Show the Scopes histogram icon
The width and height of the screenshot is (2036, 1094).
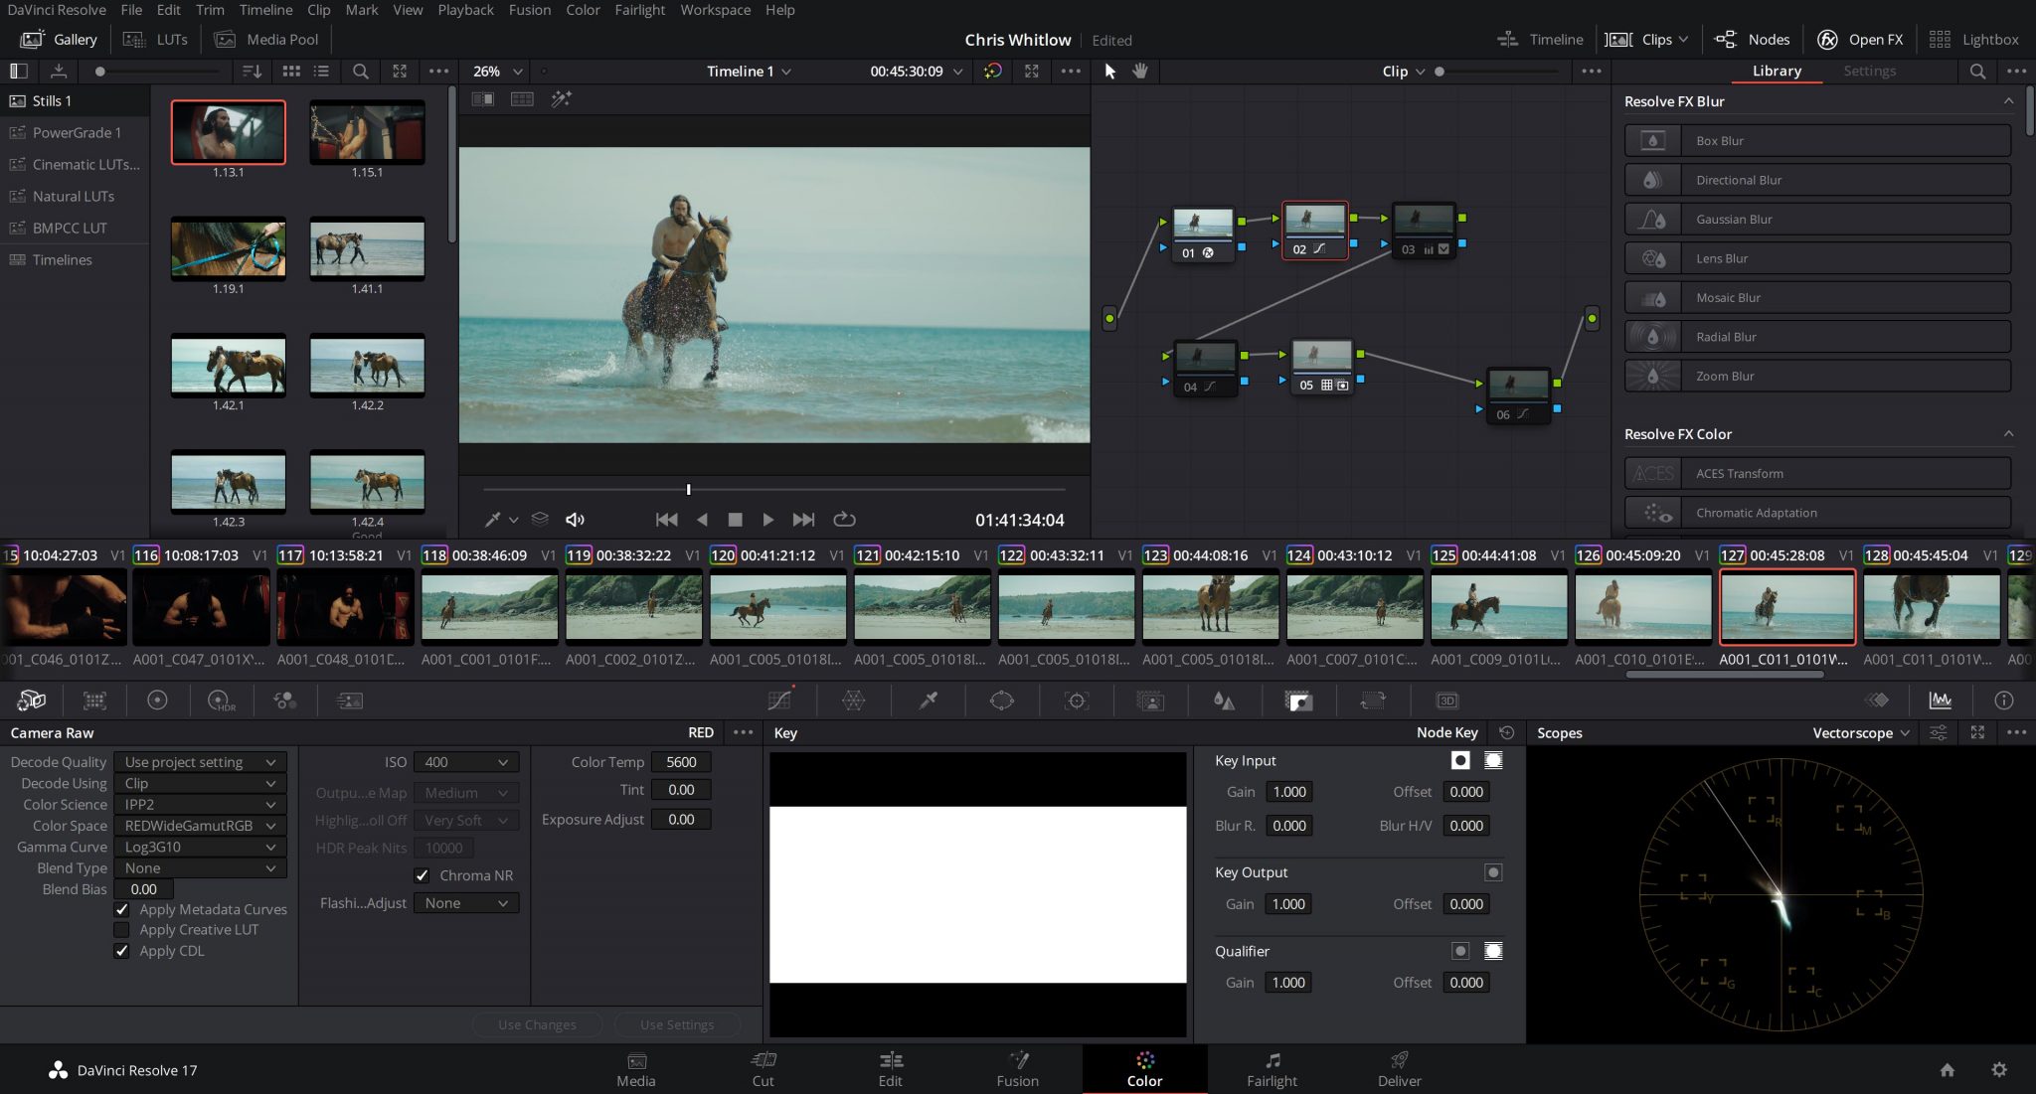[1940, 701]
